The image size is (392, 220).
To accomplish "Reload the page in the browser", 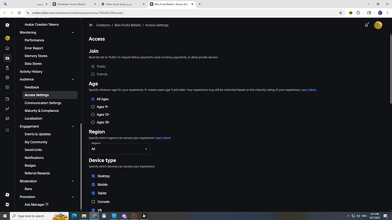I will (x=19, y=12).
